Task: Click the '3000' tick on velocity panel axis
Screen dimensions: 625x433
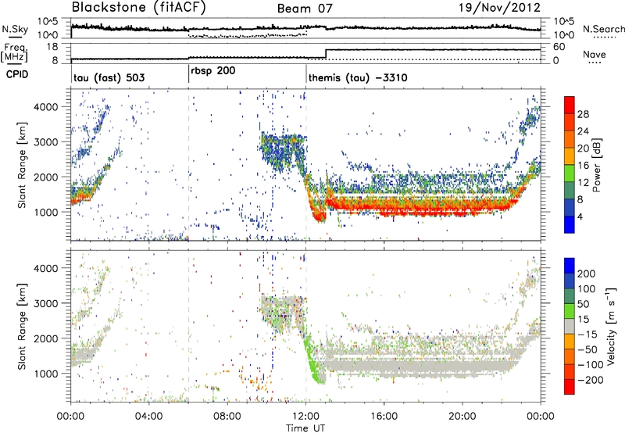Action: (45, 303)
